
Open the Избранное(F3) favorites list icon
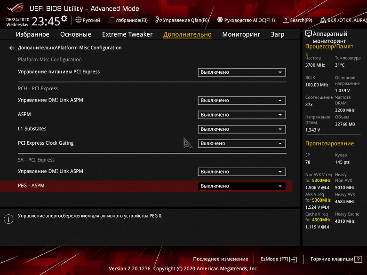(111, 20)
